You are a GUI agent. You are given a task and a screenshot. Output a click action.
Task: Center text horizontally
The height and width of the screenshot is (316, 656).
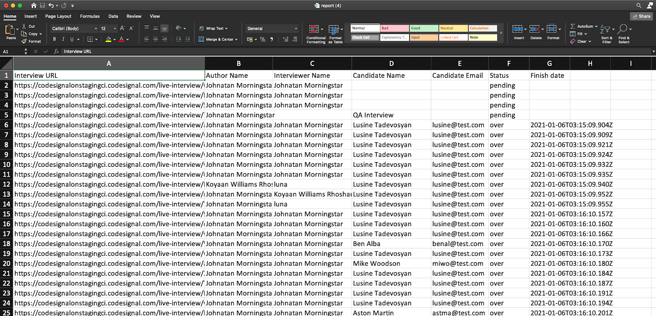coord(155,39)
